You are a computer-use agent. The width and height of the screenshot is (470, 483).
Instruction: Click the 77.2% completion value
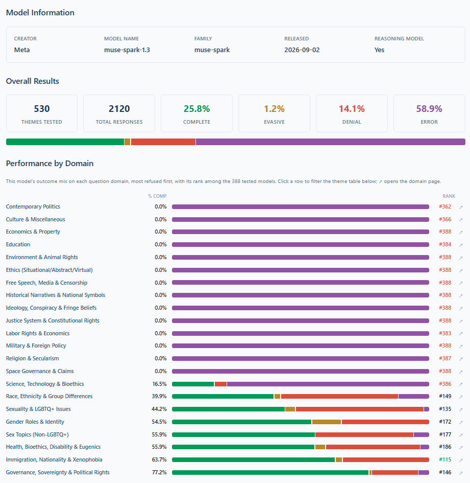click(159, 472)
